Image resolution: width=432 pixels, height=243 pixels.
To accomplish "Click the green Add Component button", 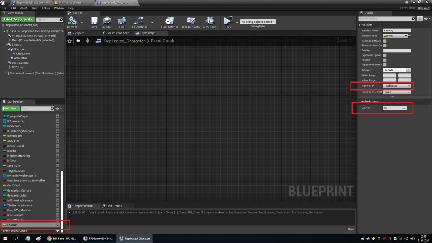I will point(17,19).
